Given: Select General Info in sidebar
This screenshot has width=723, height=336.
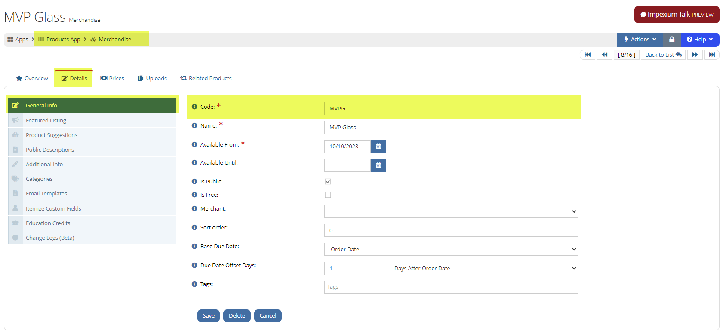Looking at the screenshot, I should pos(92,105).
